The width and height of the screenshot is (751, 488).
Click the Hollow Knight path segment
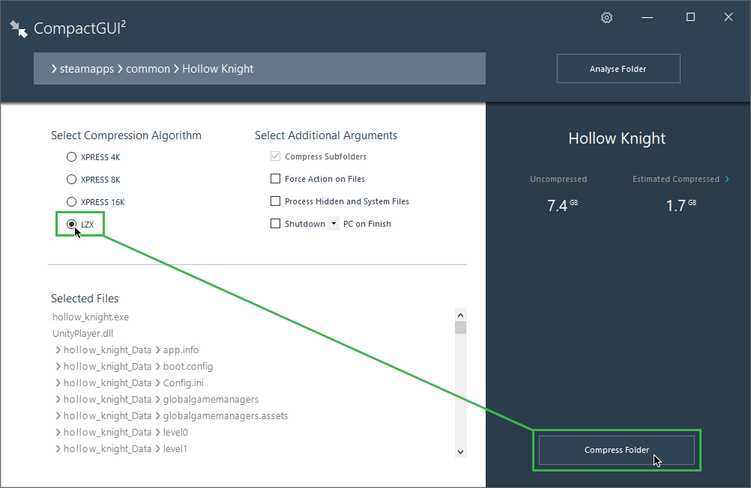(x=217, y=69)
